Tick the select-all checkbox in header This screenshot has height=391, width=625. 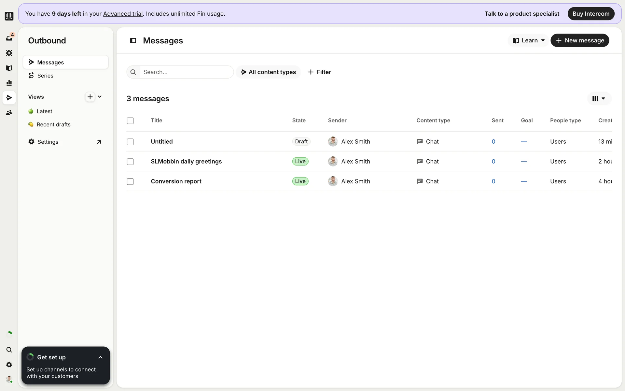[x=130, y=121]
